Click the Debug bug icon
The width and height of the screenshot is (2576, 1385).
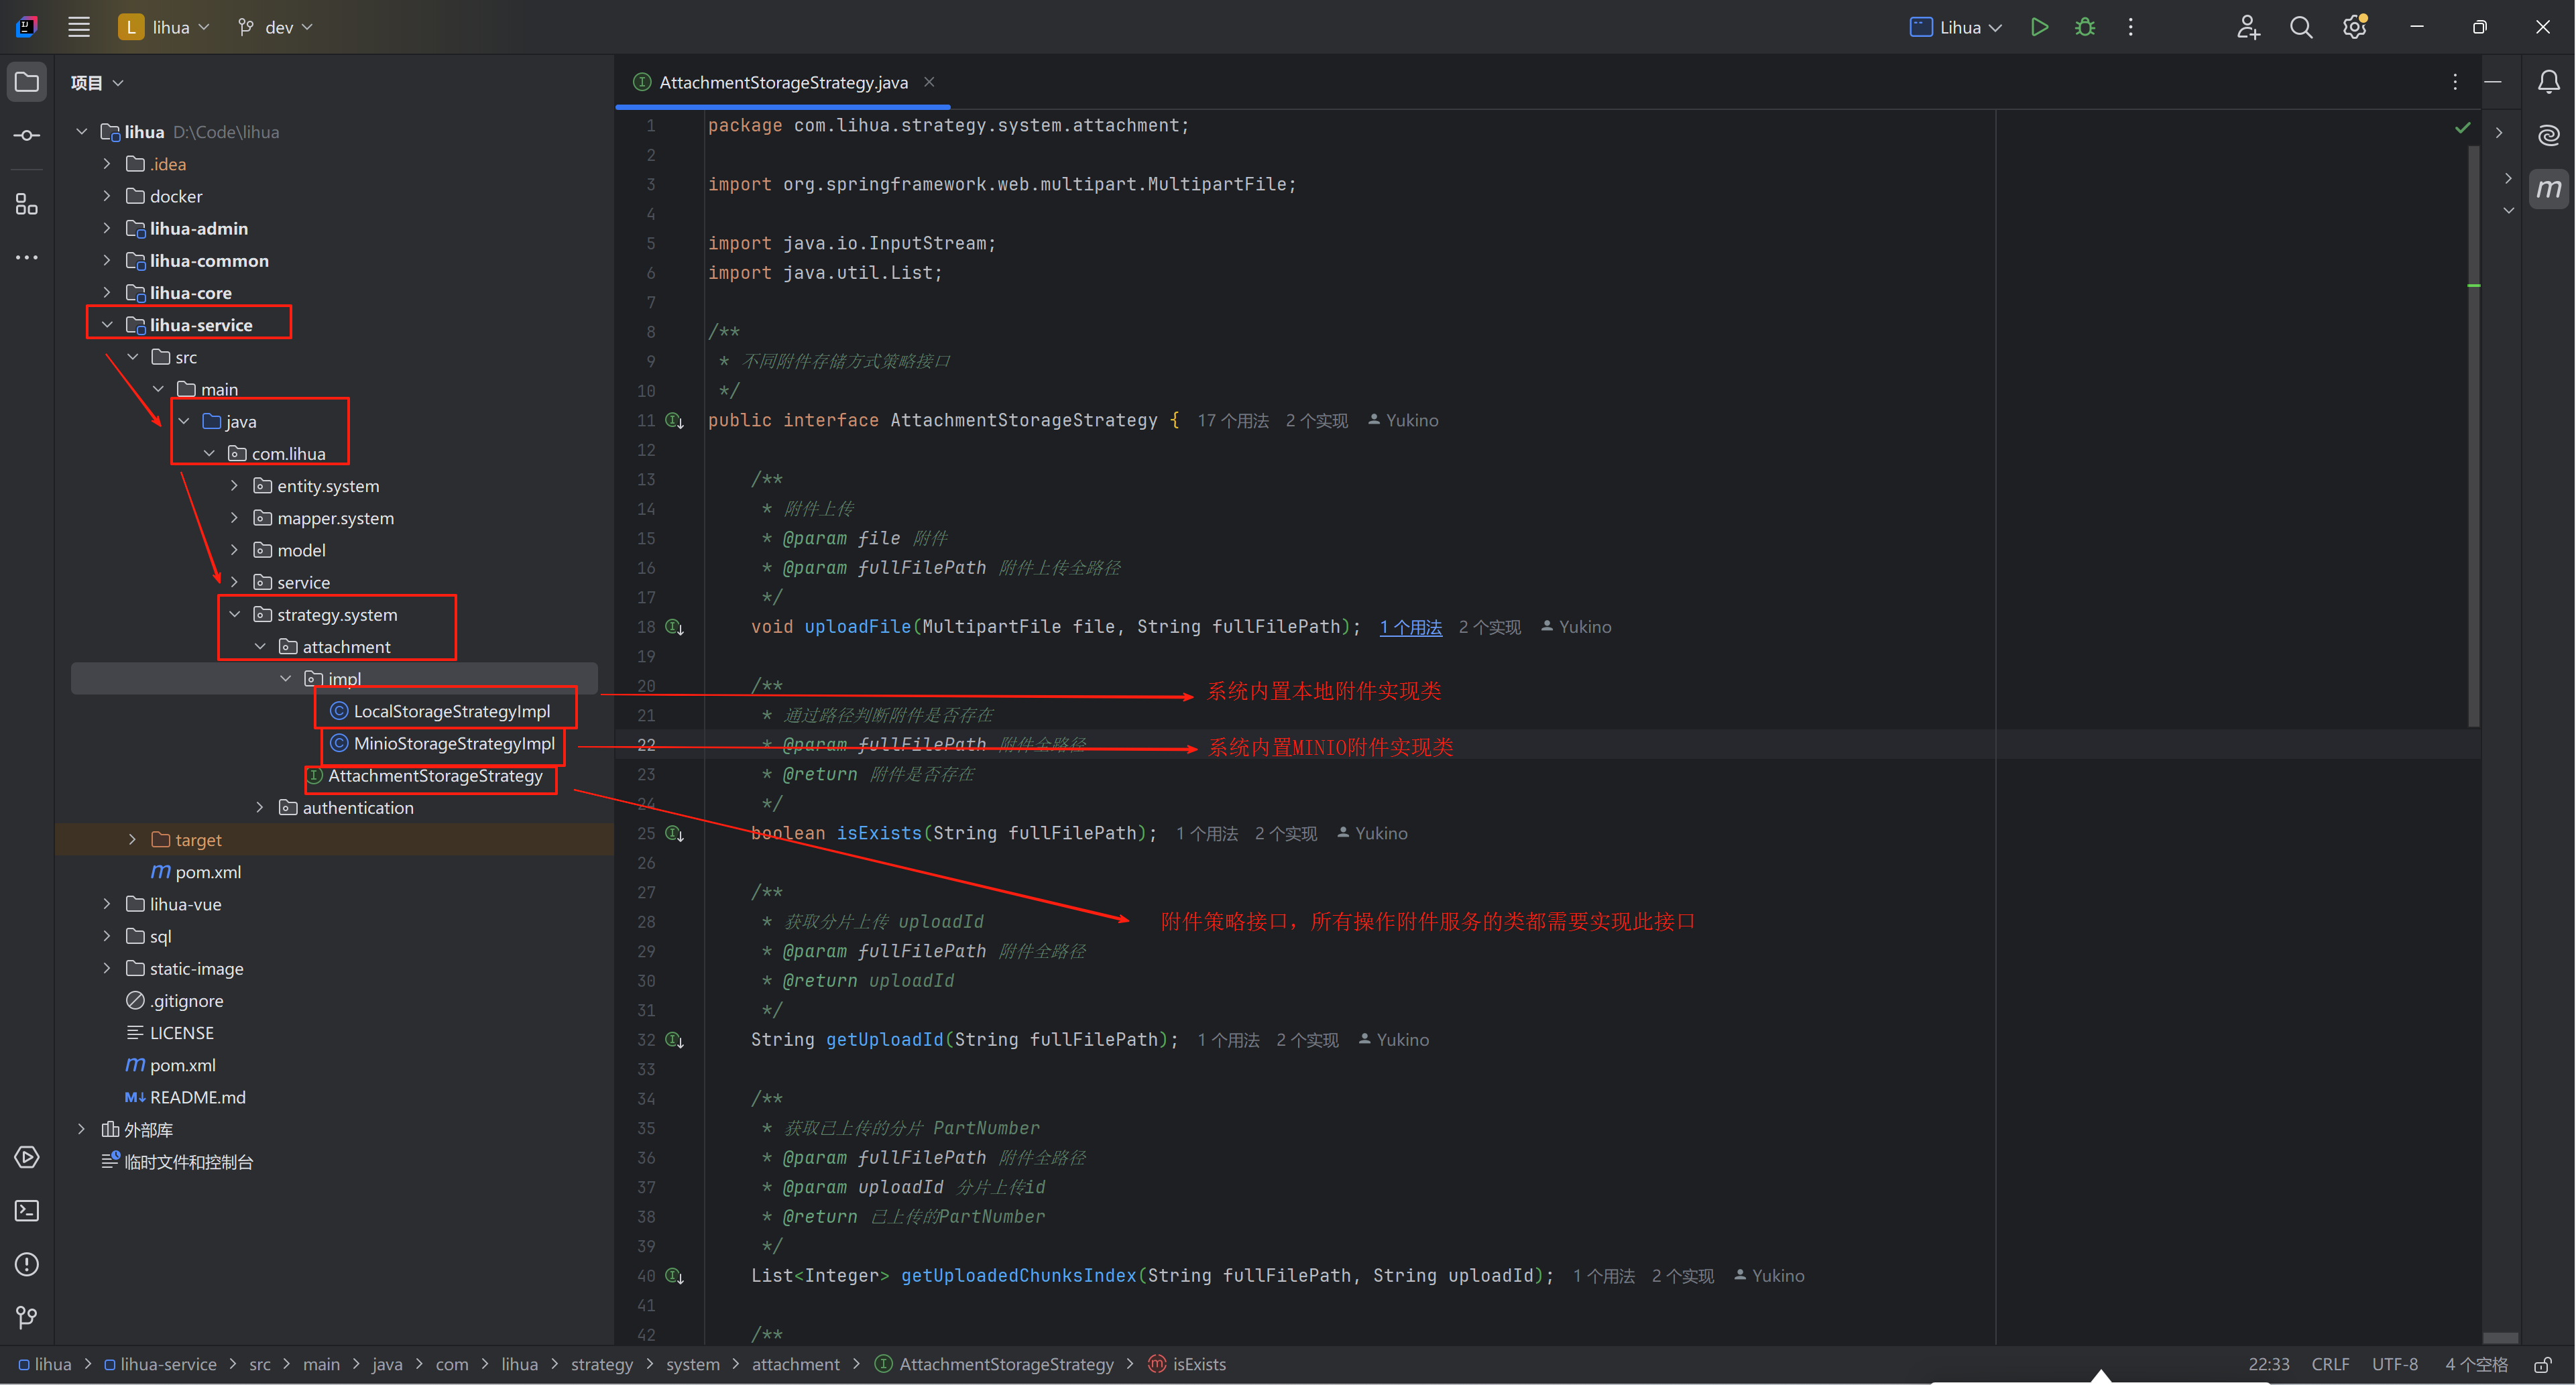[x=2084, y=27]
